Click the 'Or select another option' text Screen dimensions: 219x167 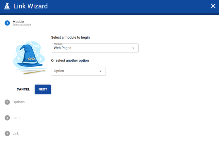point(70,60)
